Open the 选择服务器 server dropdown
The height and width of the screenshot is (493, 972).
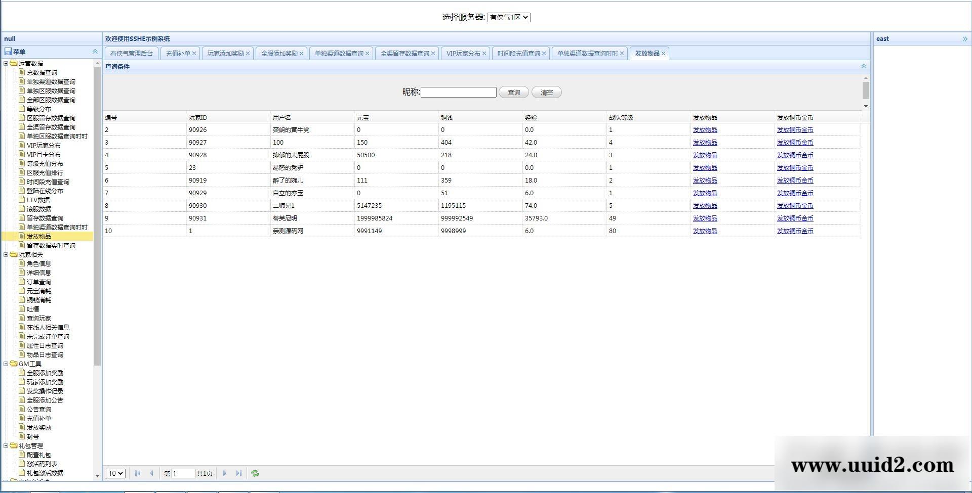(509, 17)
